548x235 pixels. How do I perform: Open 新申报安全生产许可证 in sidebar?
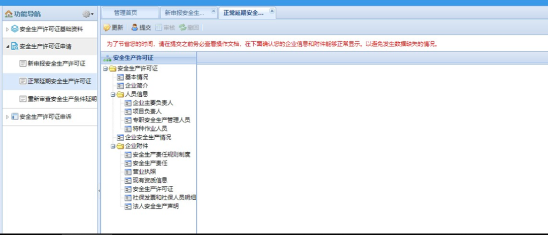click(x=56, y=64)
